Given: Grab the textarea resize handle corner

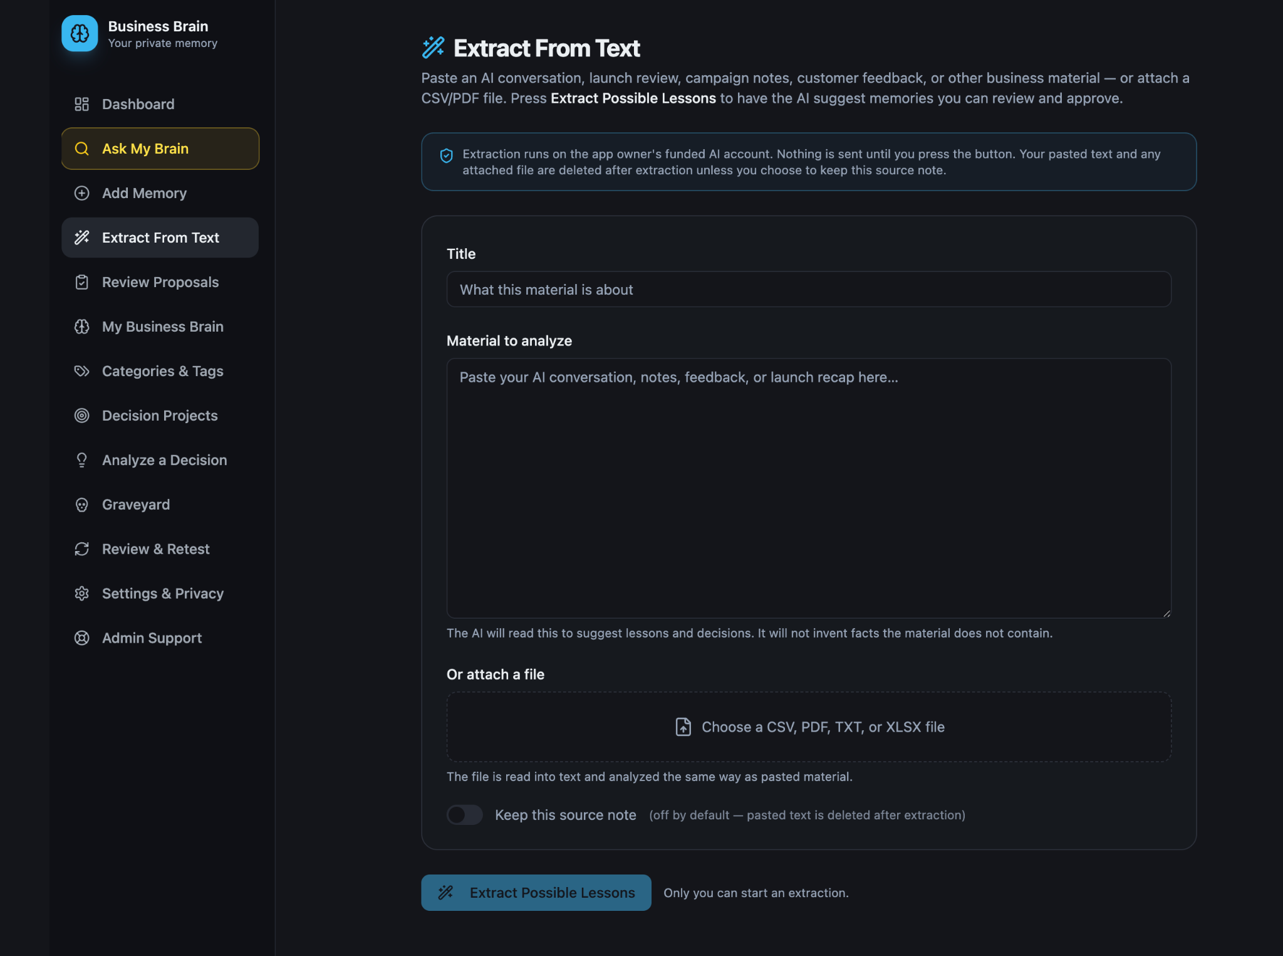Looking at the screenshot, I should tap(1166, 614).
